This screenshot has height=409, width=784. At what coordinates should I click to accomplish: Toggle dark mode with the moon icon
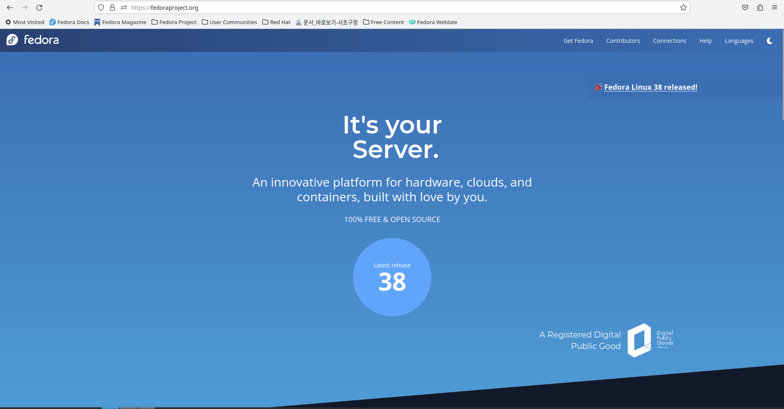tap(770, 41)
